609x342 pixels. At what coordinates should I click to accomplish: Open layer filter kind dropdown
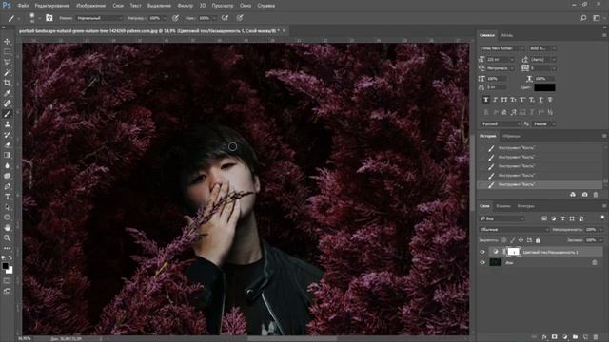(x=502, y=218)
